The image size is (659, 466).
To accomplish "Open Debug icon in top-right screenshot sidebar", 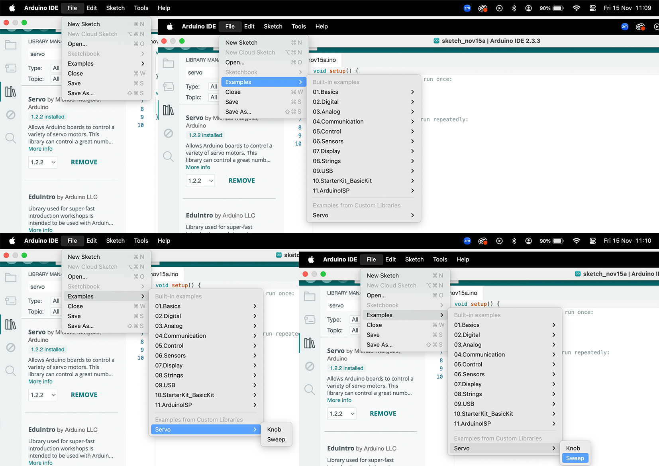I will pos(169,133).
